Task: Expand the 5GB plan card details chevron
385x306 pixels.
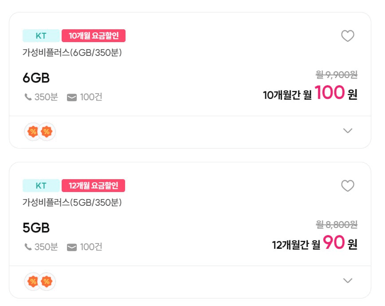Action: tap(348, 280)
